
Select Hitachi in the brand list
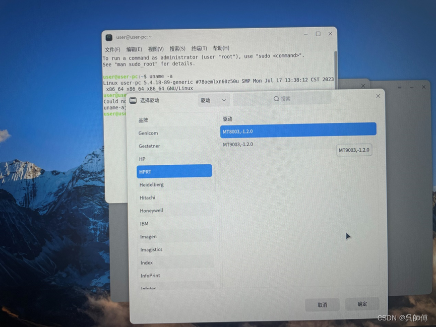coord(175,198)
